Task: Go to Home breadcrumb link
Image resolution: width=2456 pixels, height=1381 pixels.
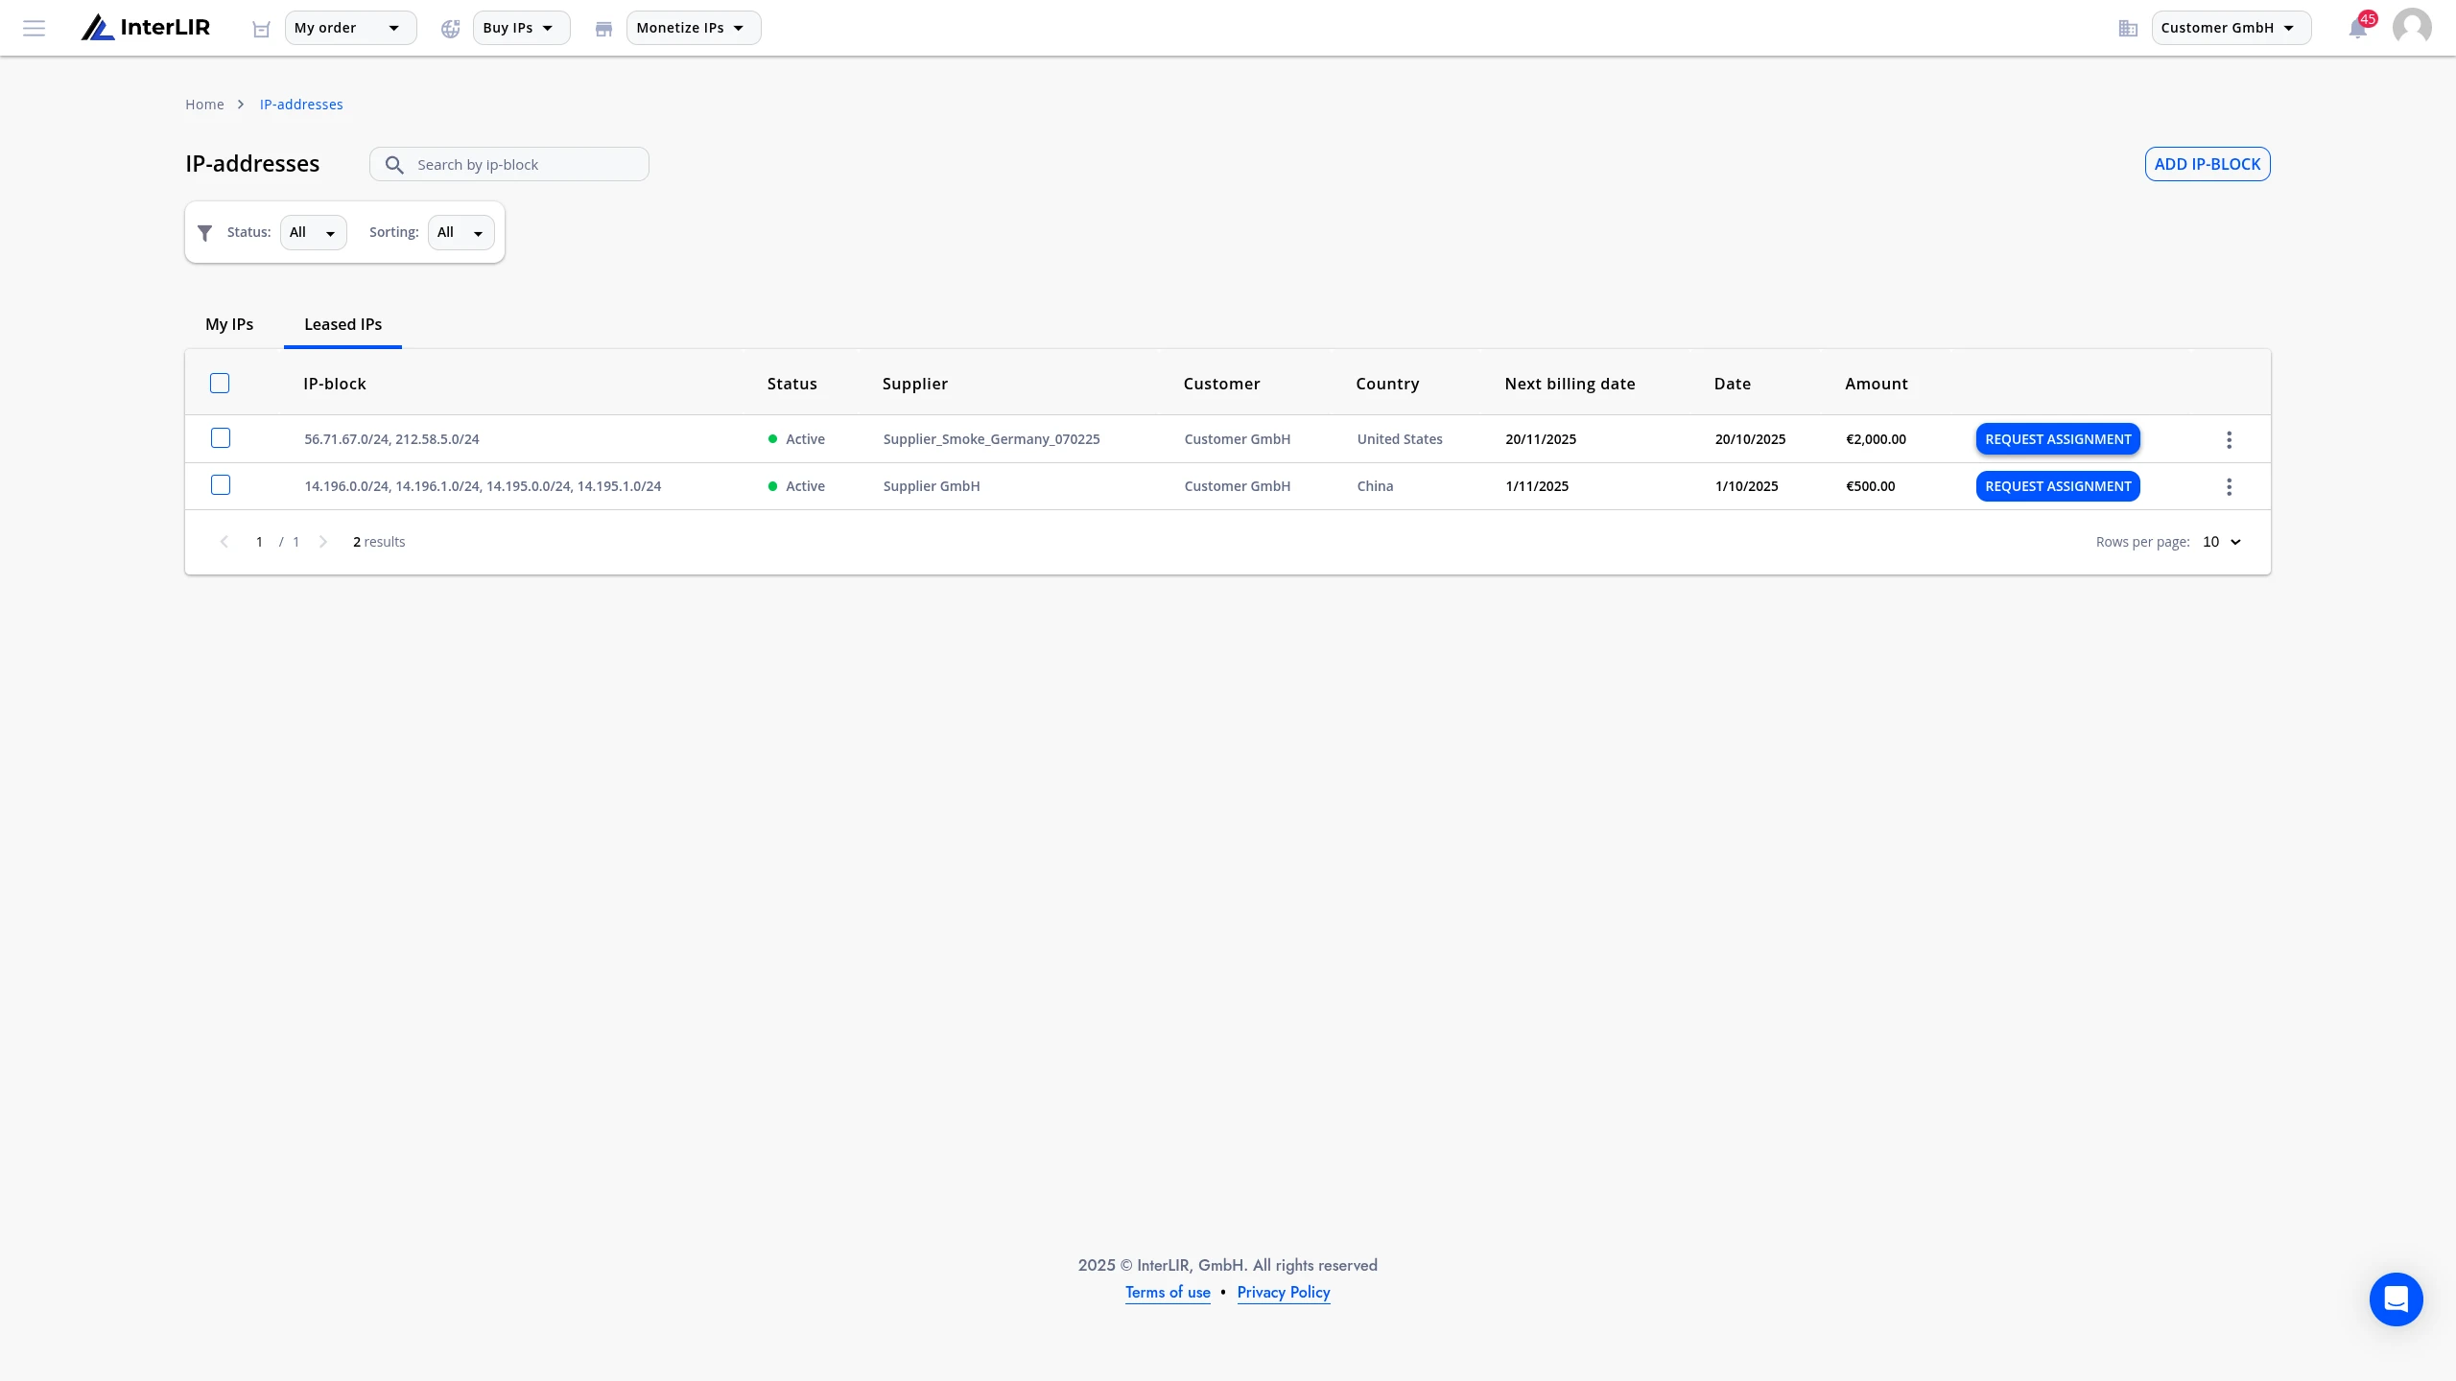Action: [204, 105]
